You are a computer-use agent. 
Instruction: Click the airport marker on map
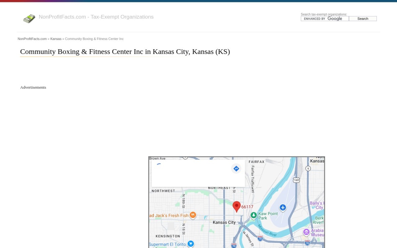[x=283, y=208]
